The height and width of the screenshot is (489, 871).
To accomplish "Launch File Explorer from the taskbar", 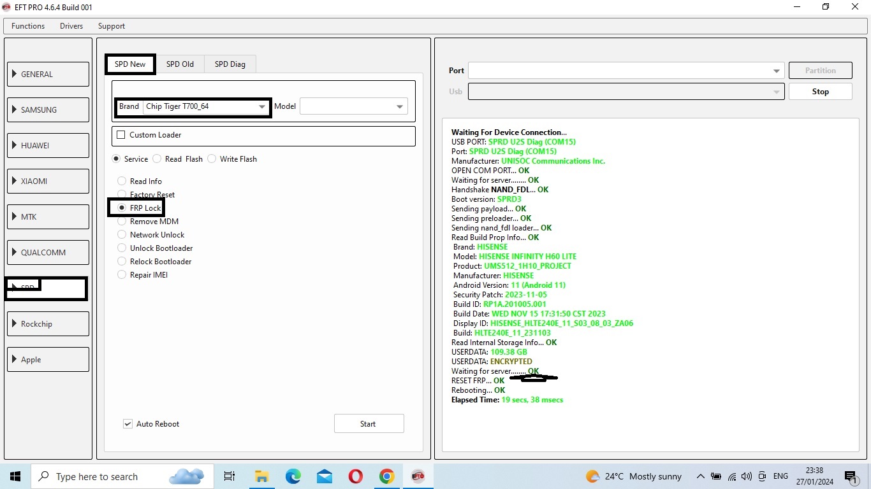I will pyautogui.click(x=261, y=476).
